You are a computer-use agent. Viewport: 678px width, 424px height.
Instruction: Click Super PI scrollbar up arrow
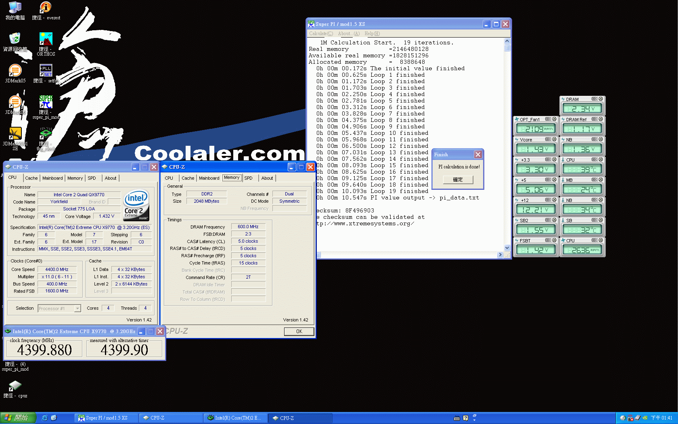pyautogui.click(x=507, y=41)
